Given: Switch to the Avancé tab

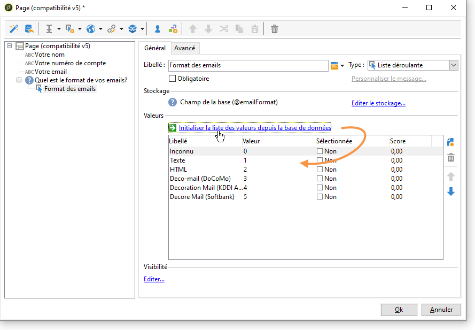Looking at the screenshot, I should pyautogui.click(x=184, y=48).
